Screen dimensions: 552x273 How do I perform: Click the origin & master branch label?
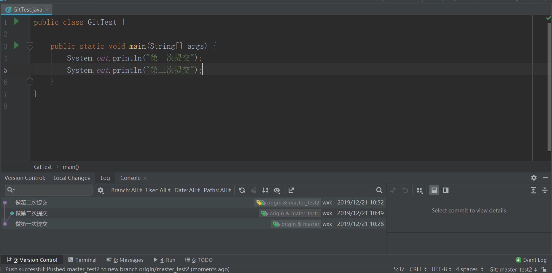coord(296,224)
